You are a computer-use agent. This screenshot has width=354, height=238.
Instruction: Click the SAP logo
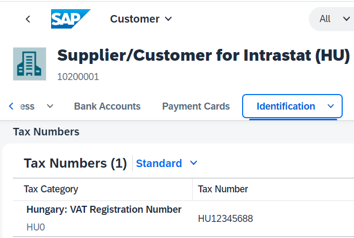tap(70, 19)
